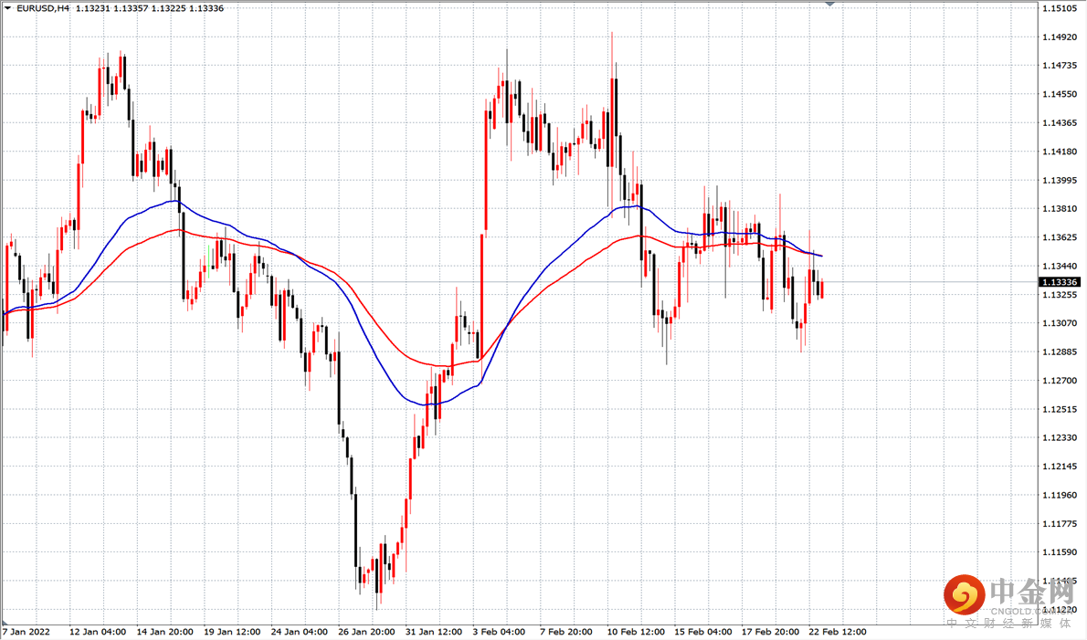The image size is (1087, 640).
Task: Click the 15 Feb 04:00 time axis label
Action: [x=703, y=632]
